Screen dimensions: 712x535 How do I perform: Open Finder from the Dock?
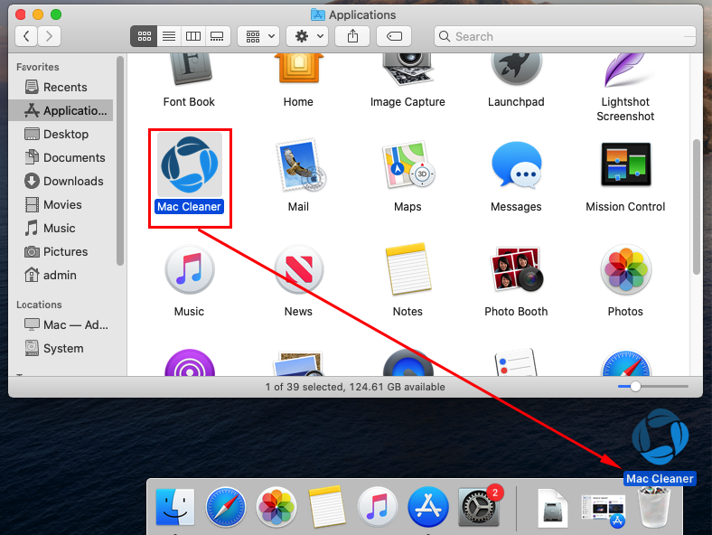(174, 507)
